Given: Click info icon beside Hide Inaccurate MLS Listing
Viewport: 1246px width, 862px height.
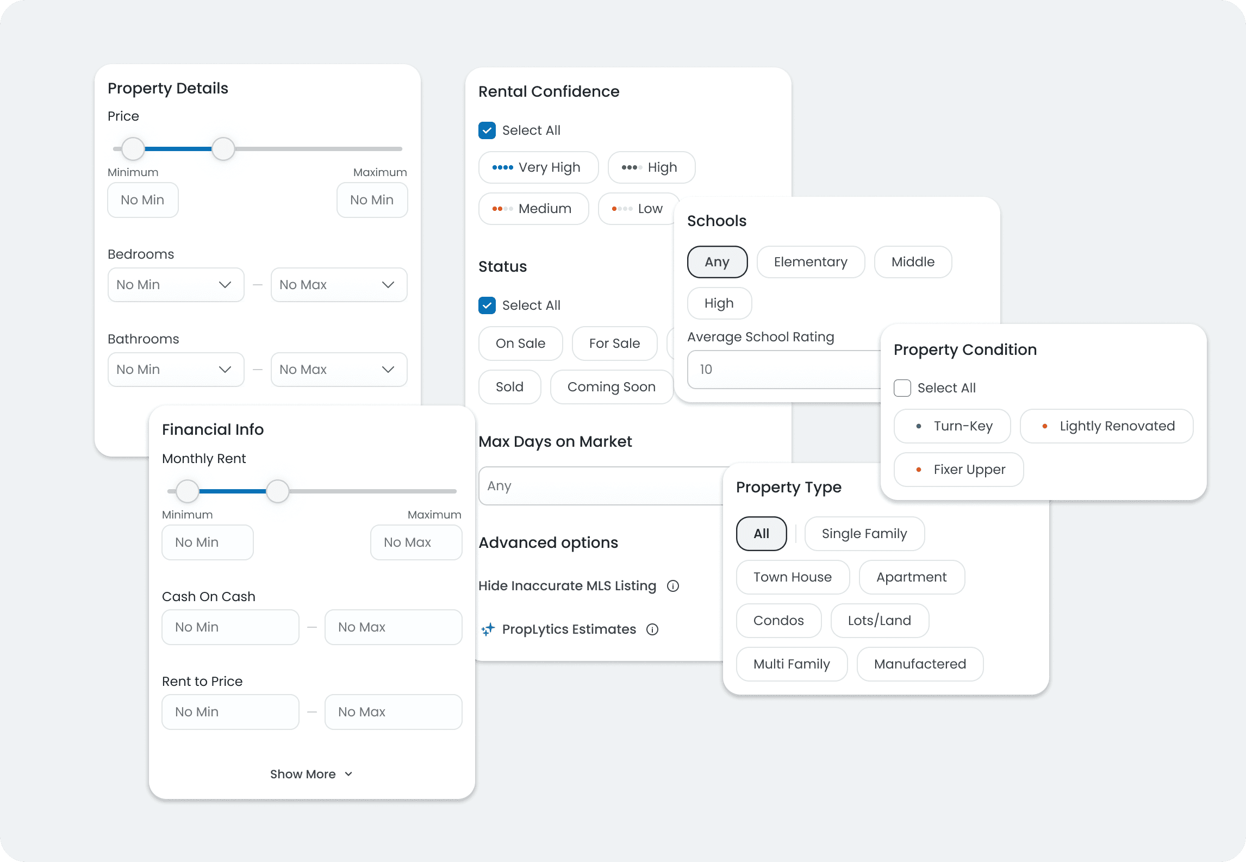Looking at the screenshot, I should (673, 586).
